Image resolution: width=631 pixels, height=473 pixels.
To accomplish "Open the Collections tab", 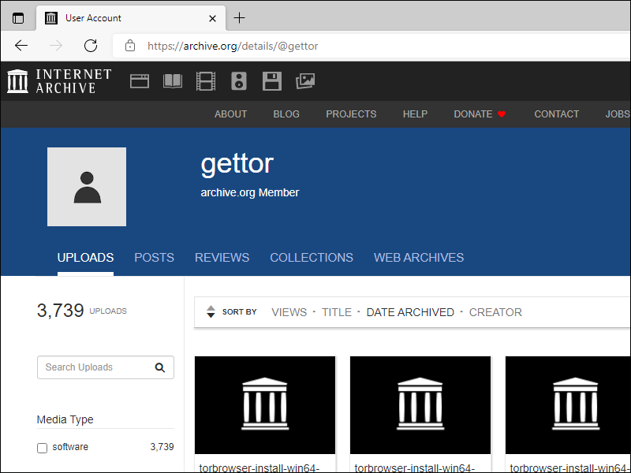I will click(x=311, y=258).
